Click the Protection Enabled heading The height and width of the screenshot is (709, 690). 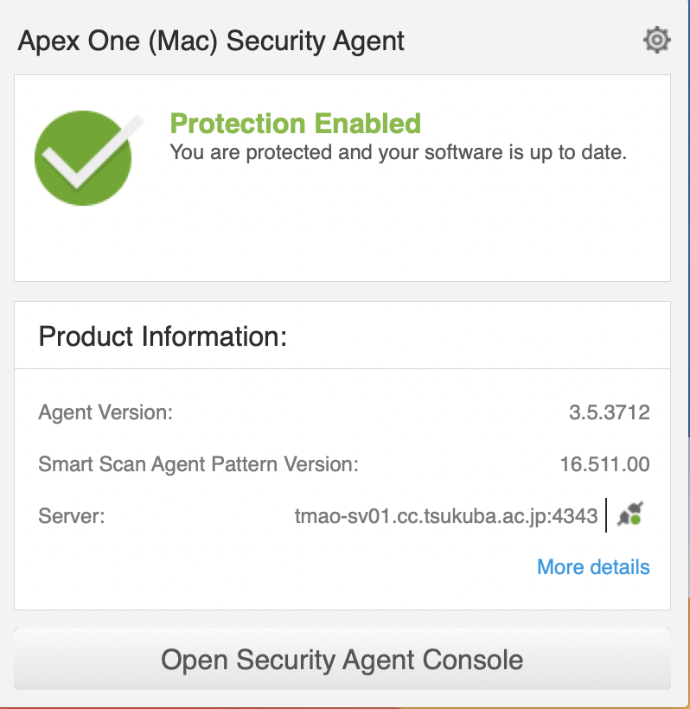(296, 124)
